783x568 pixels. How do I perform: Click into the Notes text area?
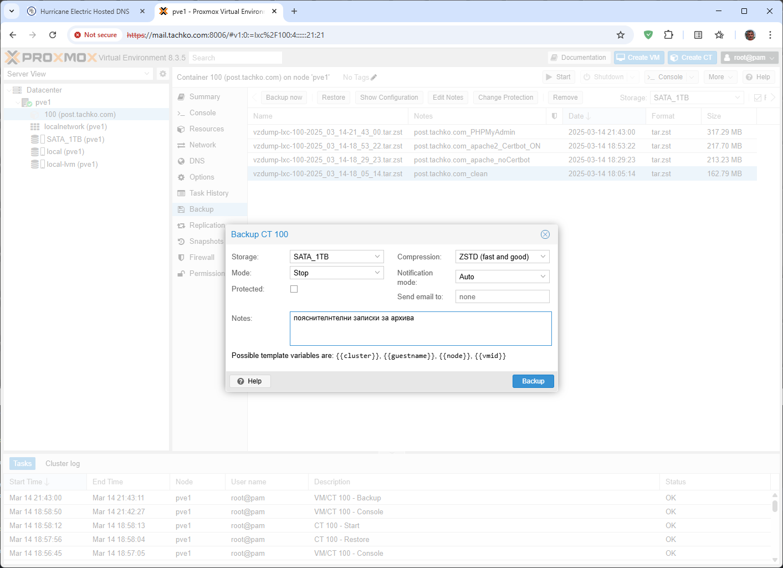click(421, 329)
